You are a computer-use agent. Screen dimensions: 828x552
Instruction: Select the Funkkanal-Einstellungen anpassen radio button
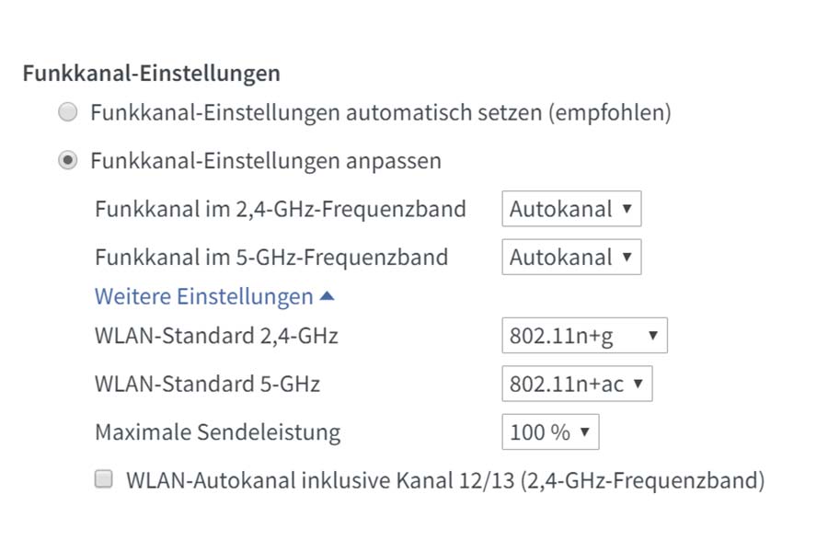(68, 161)
